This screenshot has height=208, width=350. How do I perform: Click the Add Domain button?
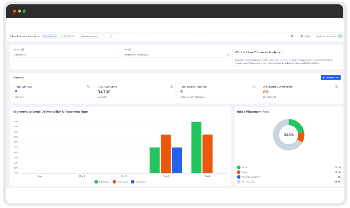click(68, 36)
